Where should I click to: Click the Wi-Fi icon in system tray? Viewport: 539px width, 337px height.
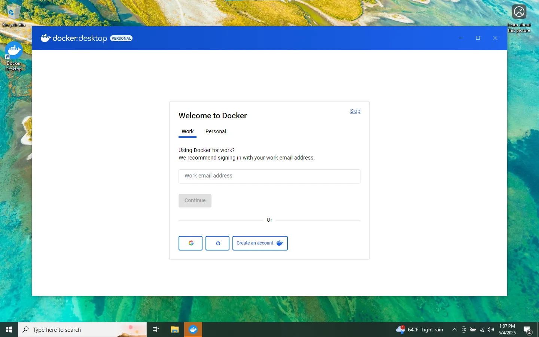[x=481, y=330]
